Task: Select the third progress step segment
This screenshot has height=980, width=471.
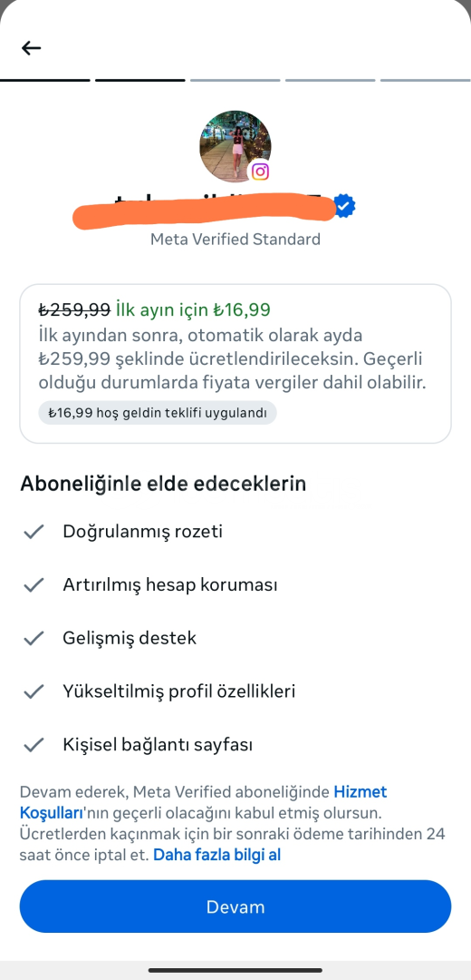Action: [235, 80]
